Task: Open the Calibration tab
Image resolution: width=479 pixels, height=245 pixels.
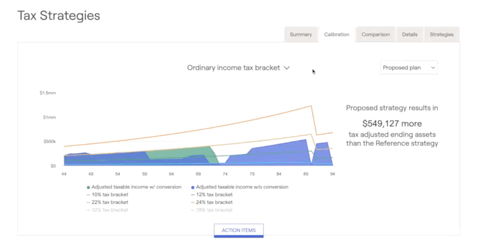Action: [336, 35]
